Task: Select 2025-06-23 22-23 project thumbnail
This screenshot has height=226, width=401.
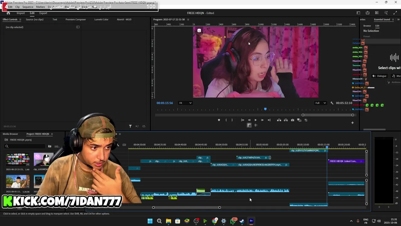Action: click(x=18, y=159)
